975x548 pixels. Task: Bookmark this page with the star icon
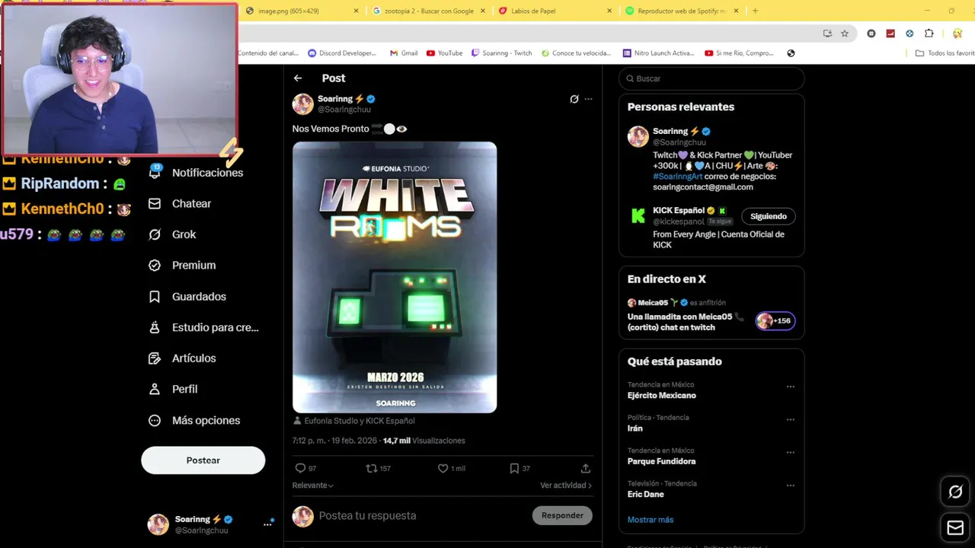845,33
